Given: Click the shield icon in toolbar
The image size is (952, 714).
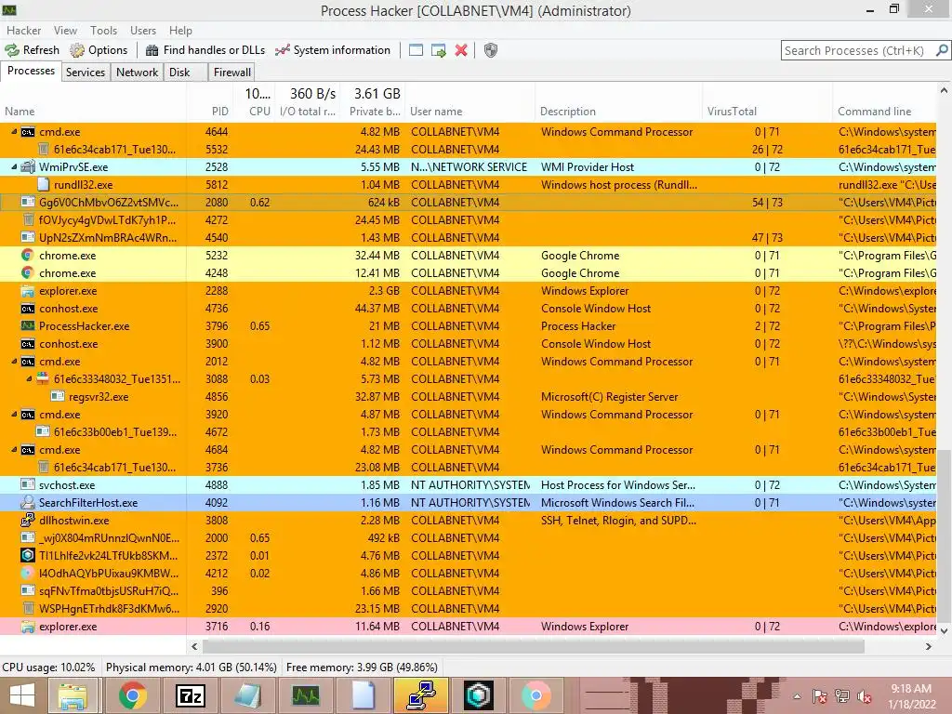Looking at the screenshot, I should pos(491,50).
